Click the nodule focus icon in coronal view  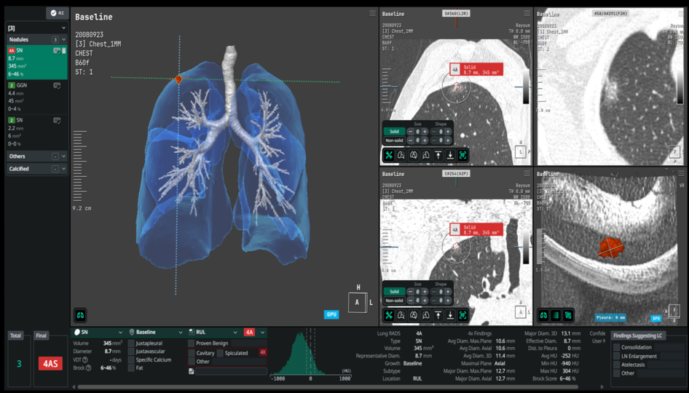point(462,315)
